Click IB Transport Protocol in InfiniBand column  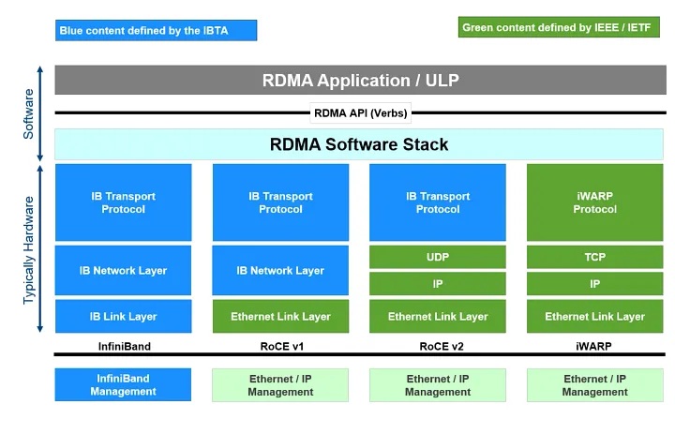pos(123,202)
